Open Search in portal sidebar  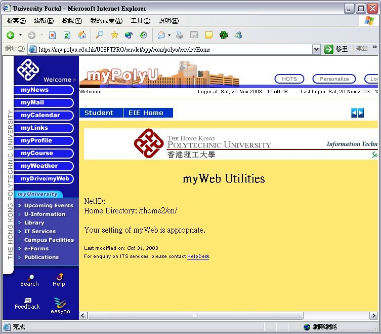coord(30,281)
